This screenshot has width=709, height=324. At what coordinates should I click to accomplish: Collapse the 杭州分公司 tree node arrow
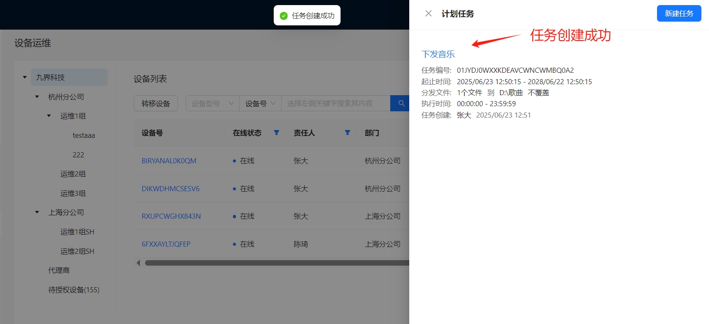[37, 97]
